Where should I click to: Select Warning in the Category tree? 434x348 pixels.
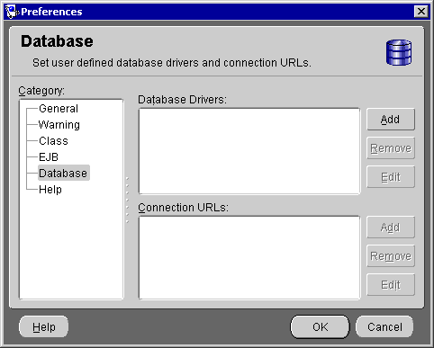[59, 125]
